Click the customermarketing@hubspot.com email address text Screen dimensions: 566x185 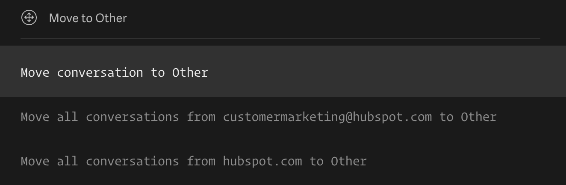(327, 117)
